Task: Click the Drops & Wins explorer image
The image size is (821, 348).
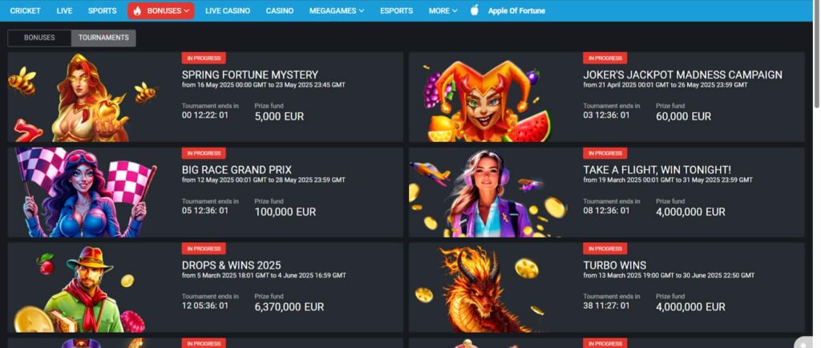Action: coord(79,289)
